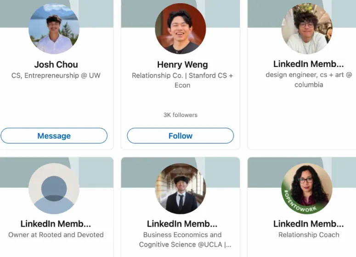Viewport: 356px width, 257px height.
Task: Click the LinkedIn Member name above 'design engineer'
Action: tap(308, 64)
